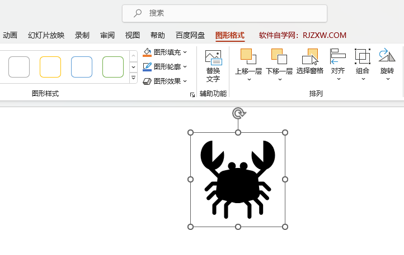Expand the 旋转 dropdown arrow
404x255 pixels.
[x=388, y=79]
